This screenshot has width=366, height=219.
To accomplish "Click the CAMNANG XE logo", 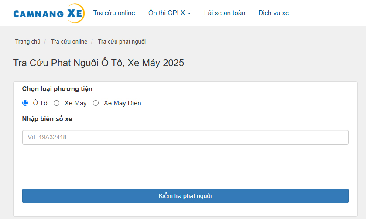I will [48, 13].
